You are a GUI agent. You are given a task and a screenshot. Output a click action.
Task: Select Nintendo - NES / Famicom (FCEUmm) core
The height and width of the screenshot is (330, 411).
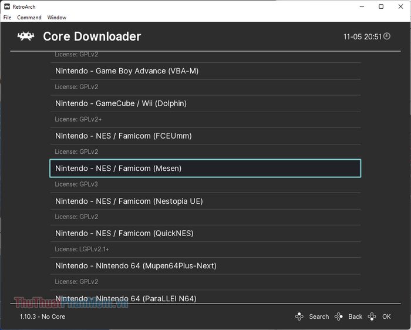206,136
